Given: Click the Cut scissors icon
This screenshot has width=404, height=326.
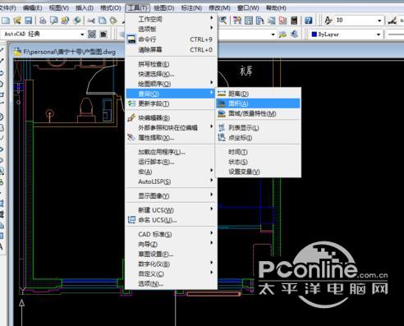Looking at the screenshot, I should [91, 21].
